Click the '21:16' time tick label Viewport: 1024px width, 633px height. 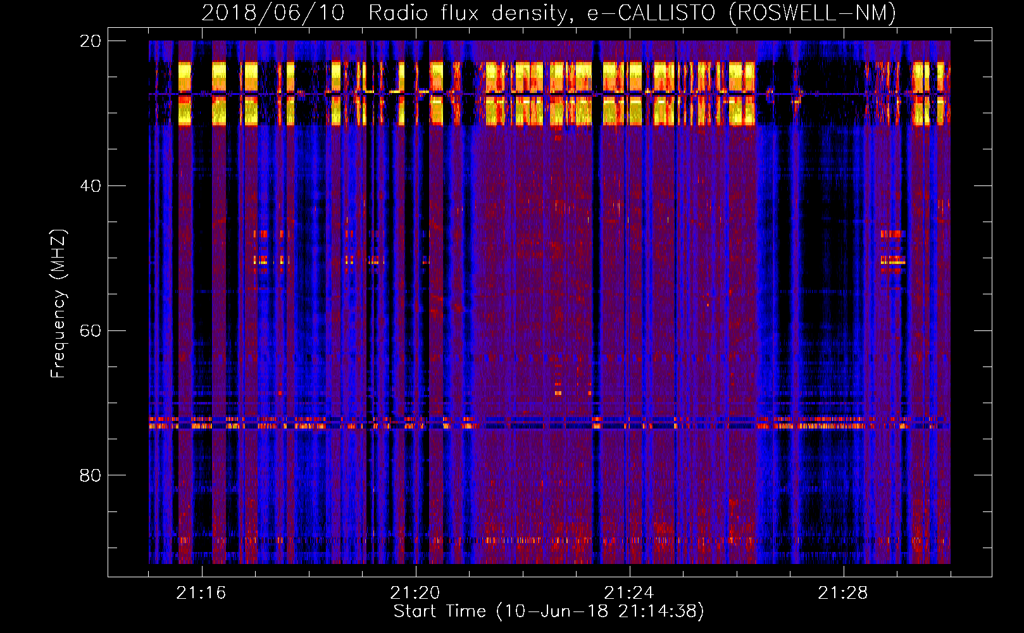point(201,593)
